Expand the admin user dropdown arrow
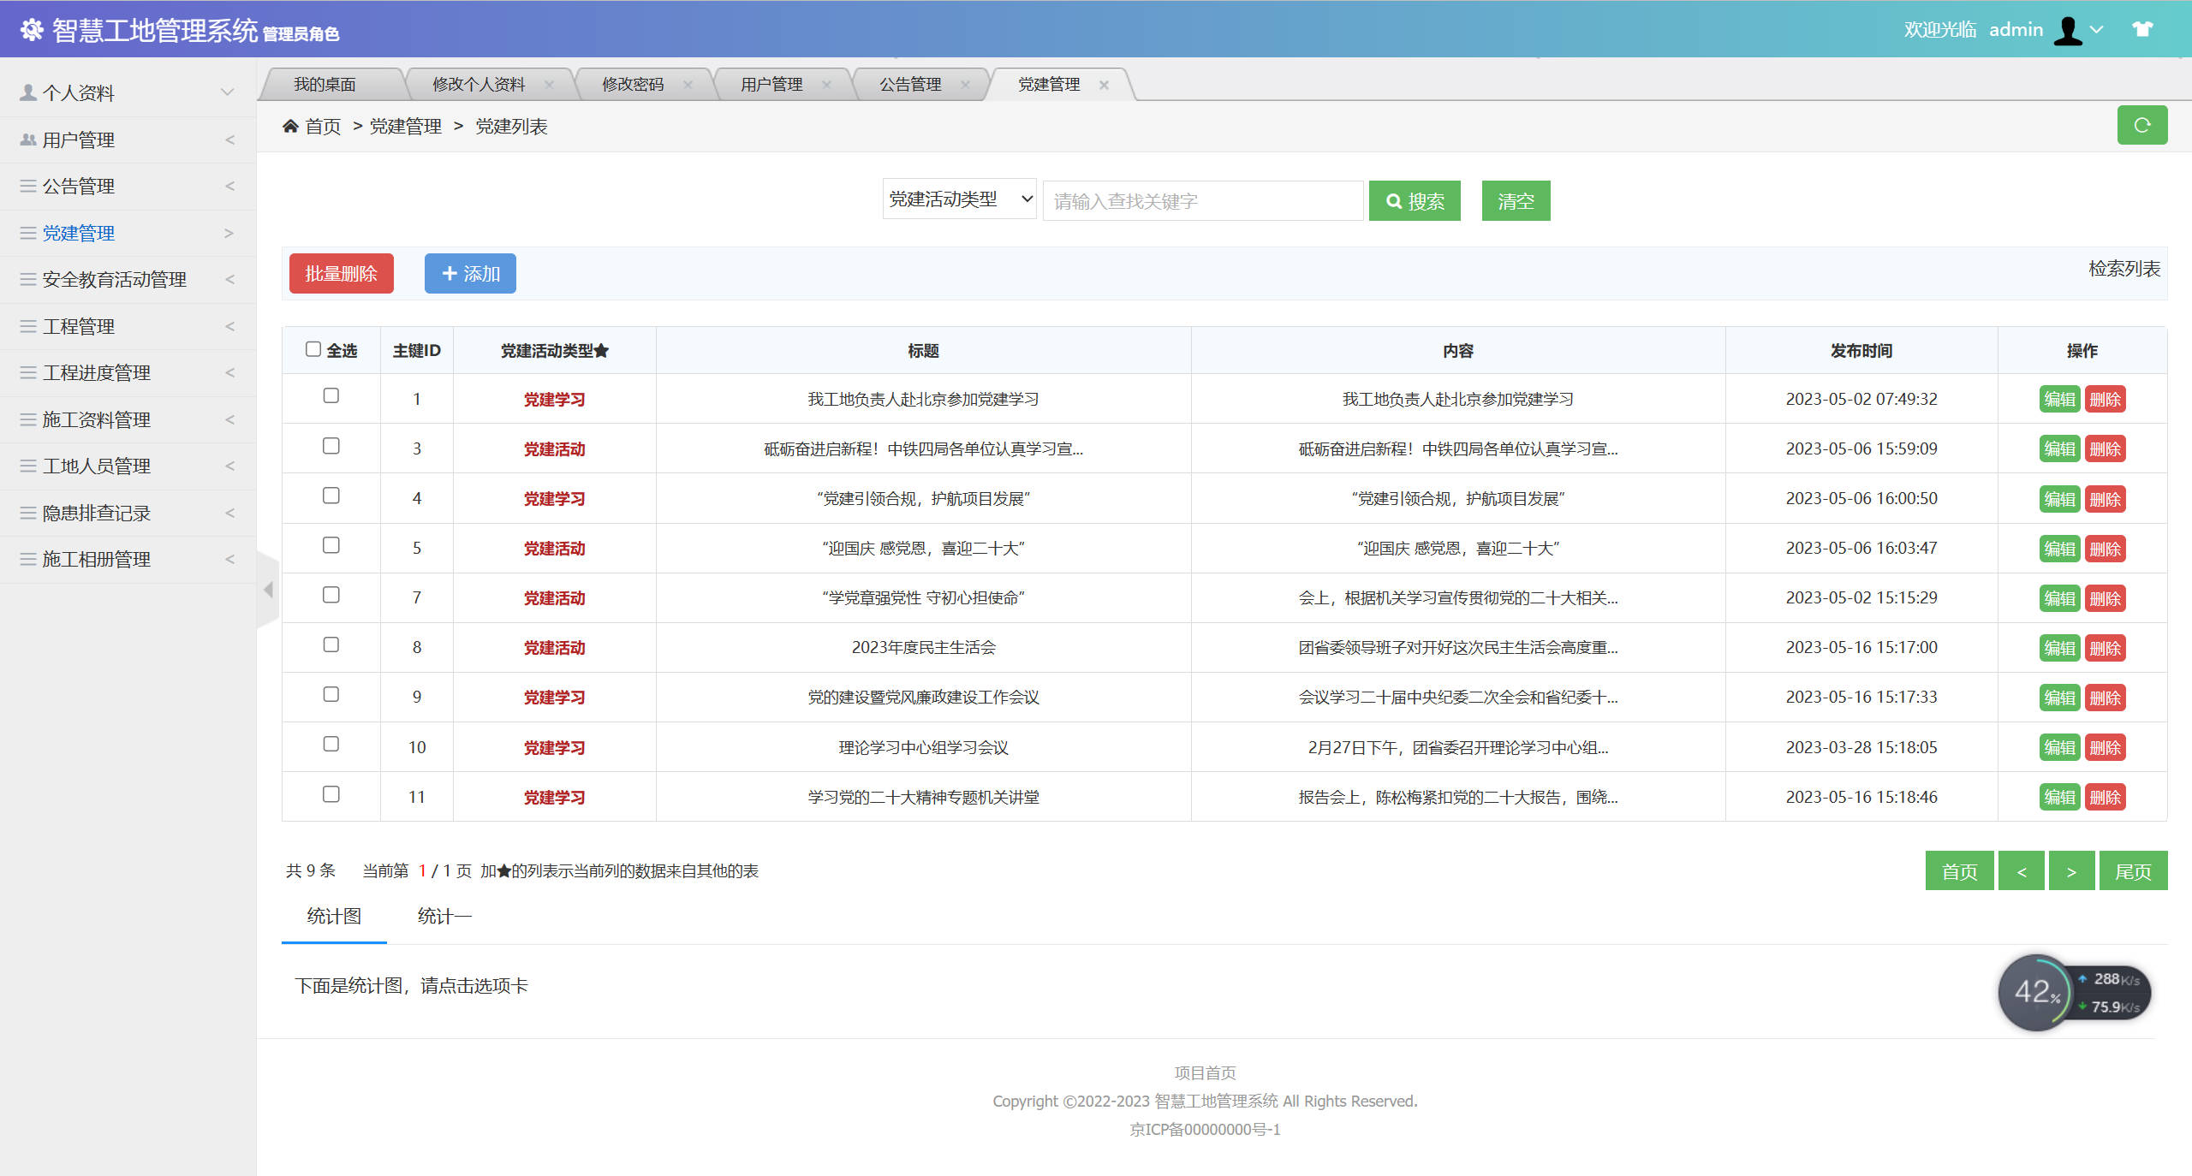Screen dimensions: 2192x1176 [x=2094, y=30]
